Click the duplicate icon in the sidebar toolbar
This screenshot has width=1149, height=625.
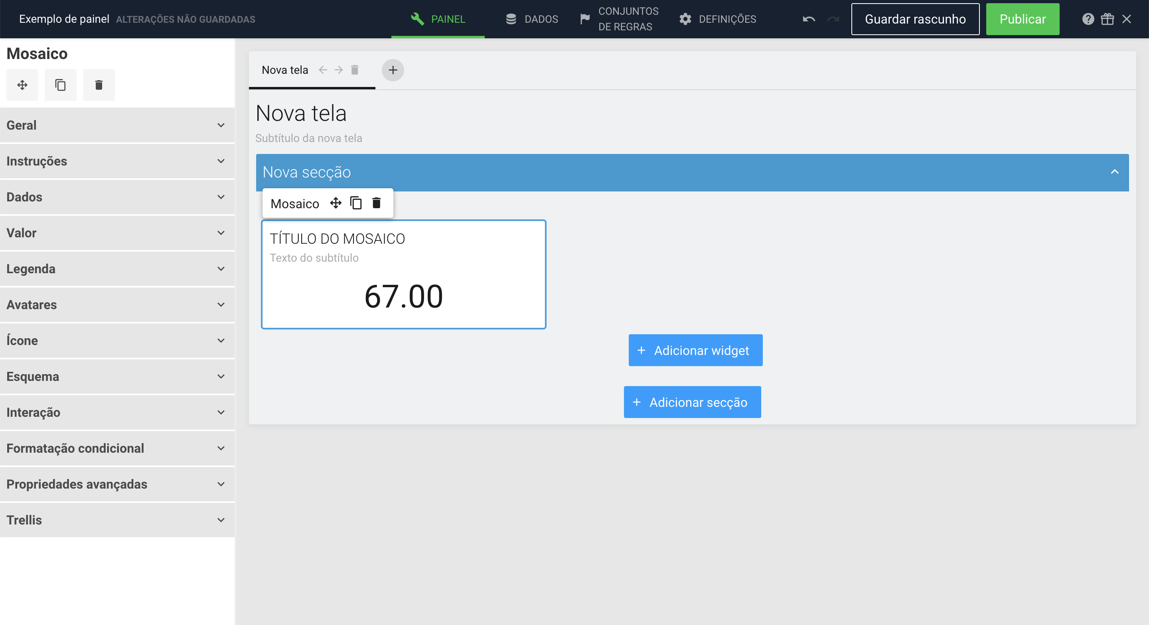click(61, 85)
